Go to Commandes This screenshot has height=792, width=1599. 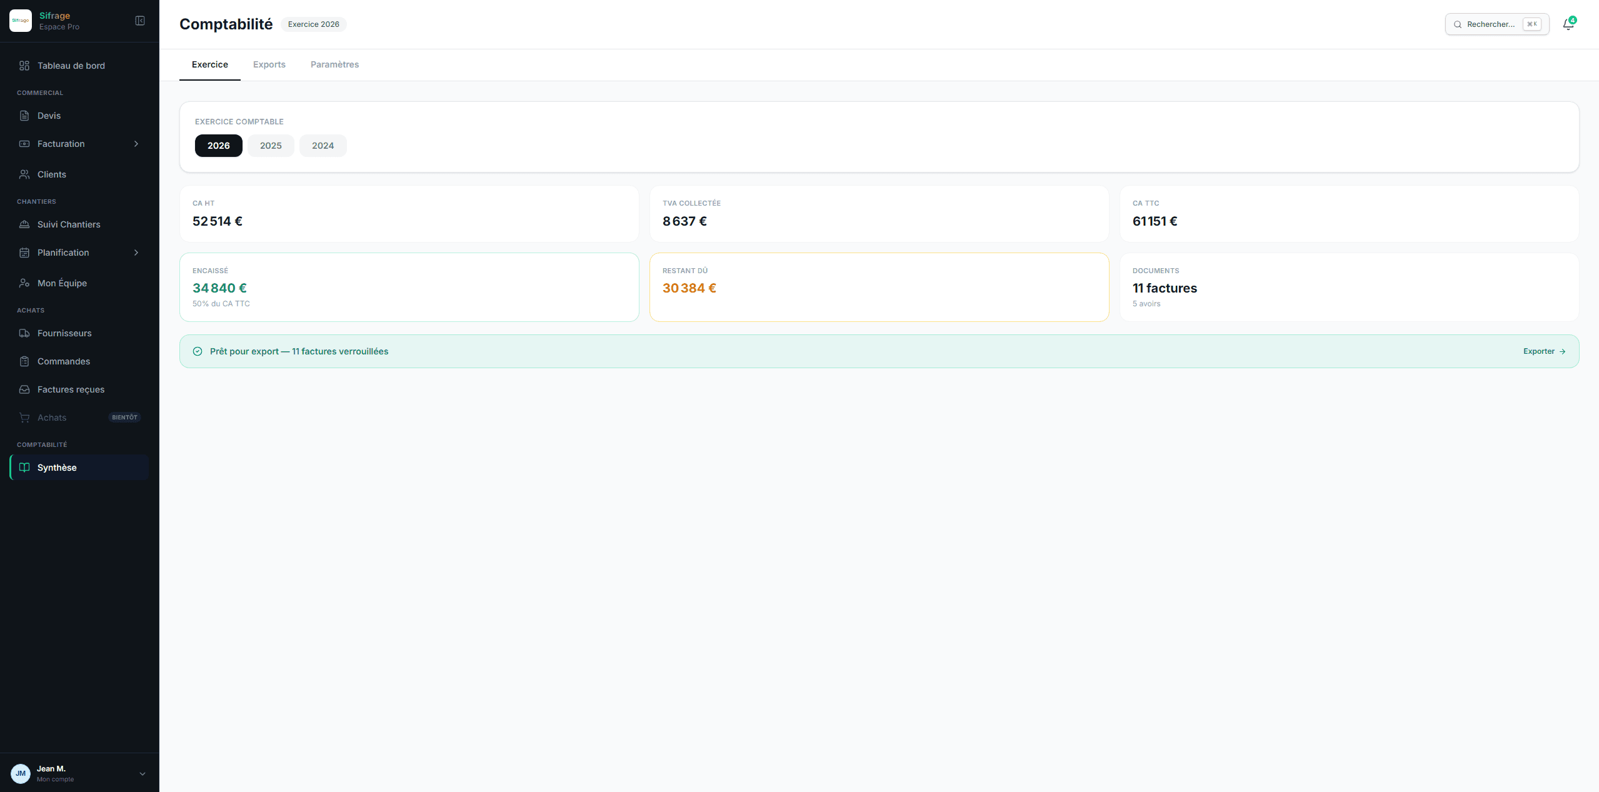[x=79, y=361]
